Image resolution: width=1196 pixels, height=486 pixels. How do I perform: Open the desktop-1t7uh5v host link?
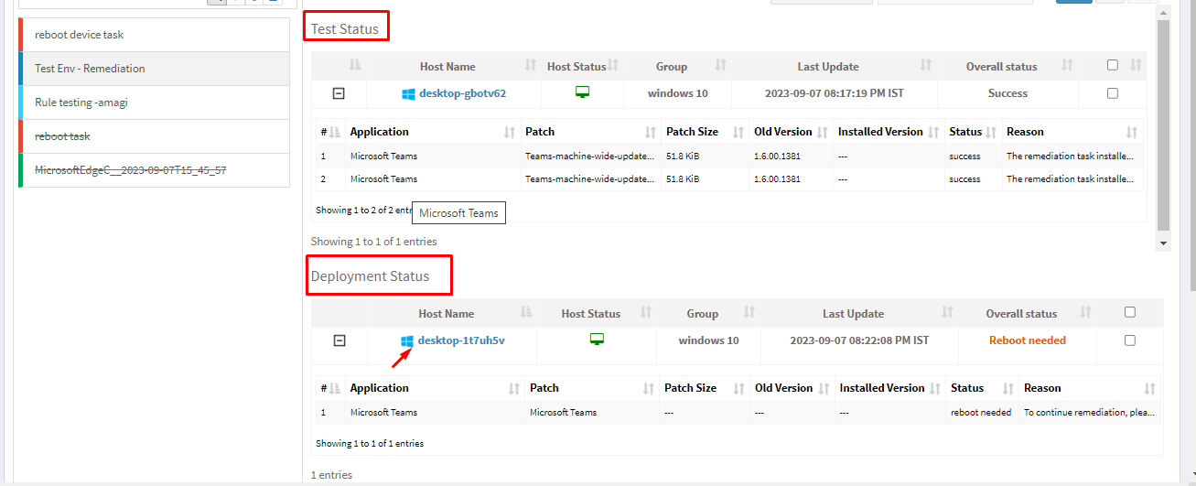[x=461, y=340]
